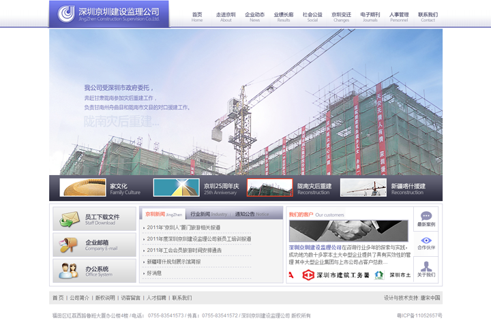491x327 pixels.
Task: Go to the Contact menu item
Action: [x=428, y=16]
